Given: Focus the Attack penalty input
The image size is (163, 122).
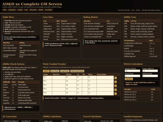Looking at the screenshot, I should [150, 76].
